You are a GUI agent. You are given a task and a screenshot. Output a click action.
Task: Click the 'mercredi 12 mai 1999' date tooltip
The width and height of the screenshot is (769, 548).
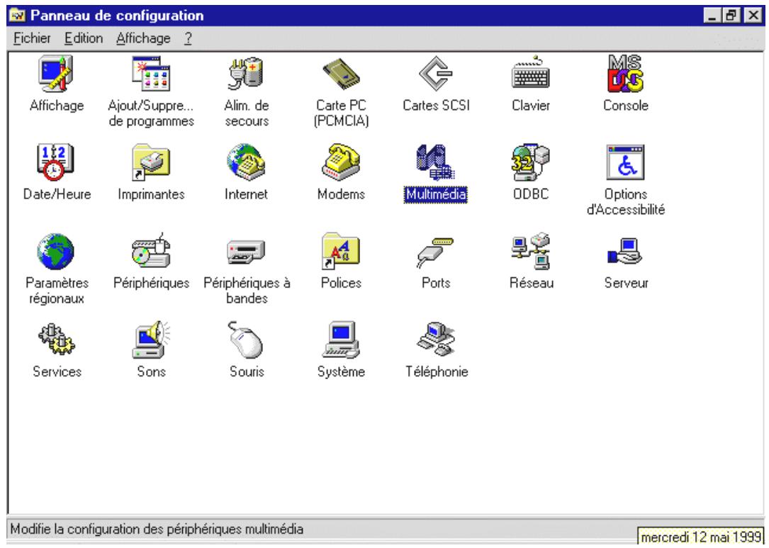(701, 537)
